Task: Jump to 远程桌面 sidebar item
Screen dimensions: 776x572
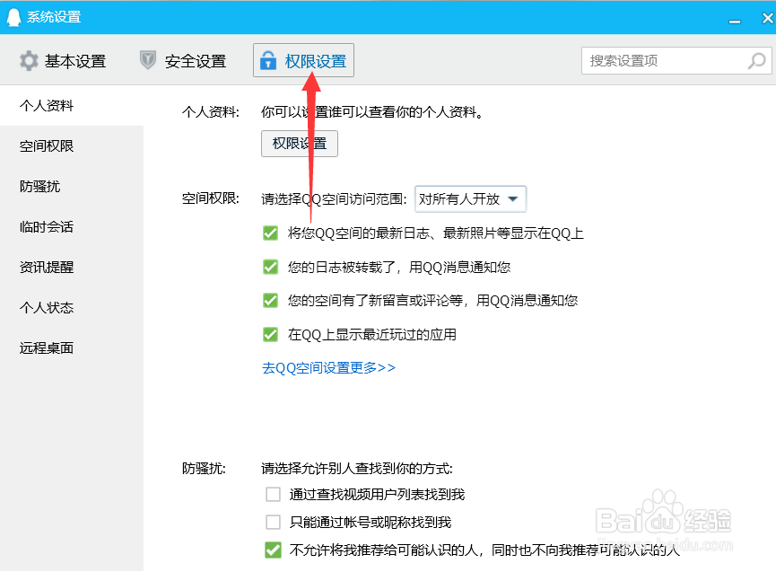Action: pos(72,348)
